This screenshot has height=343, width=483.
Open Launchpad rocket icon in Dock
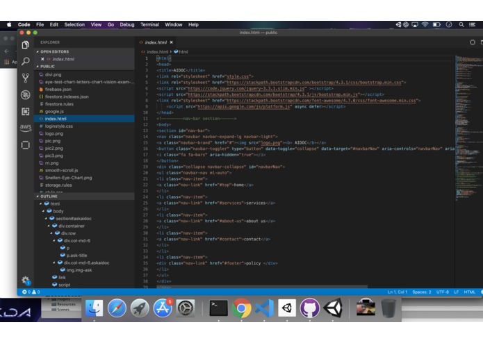click(140, 308)
